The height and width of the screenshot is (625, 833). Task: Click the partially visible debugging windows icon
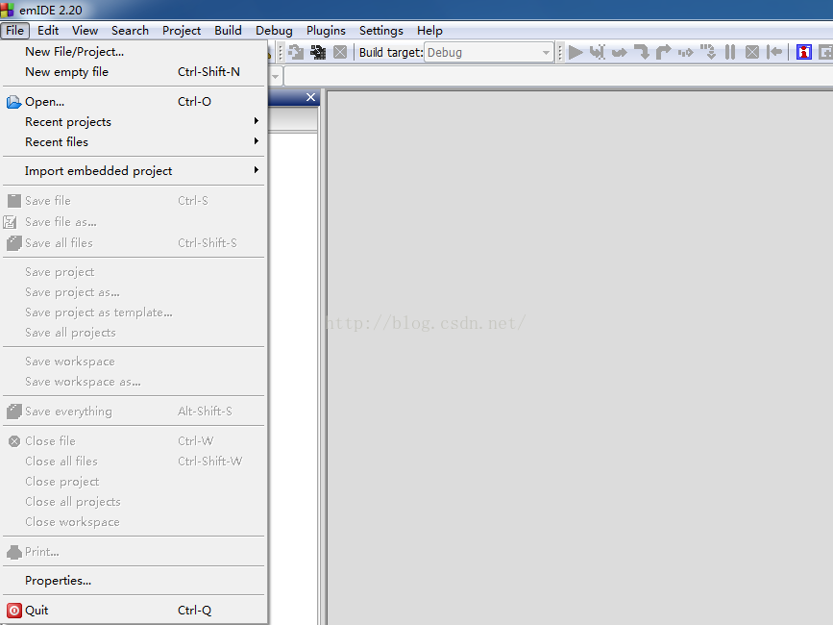point(825,52)
